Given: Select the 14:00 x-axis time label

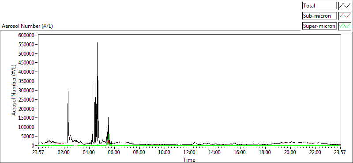Looking at the screenshot, I should coord(214,152).
